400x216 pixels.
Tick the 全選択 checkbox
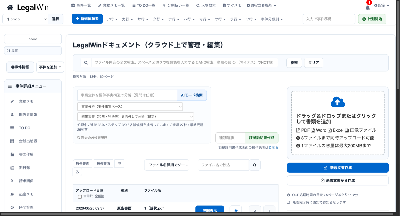tap(80, 197)
